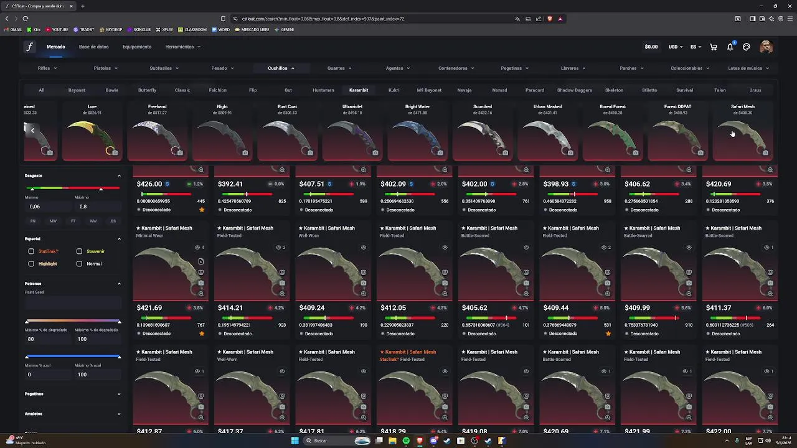Expand the Pistolas category dropdown
This screenshot has height=448, width=797.
(x=105, y=68)
